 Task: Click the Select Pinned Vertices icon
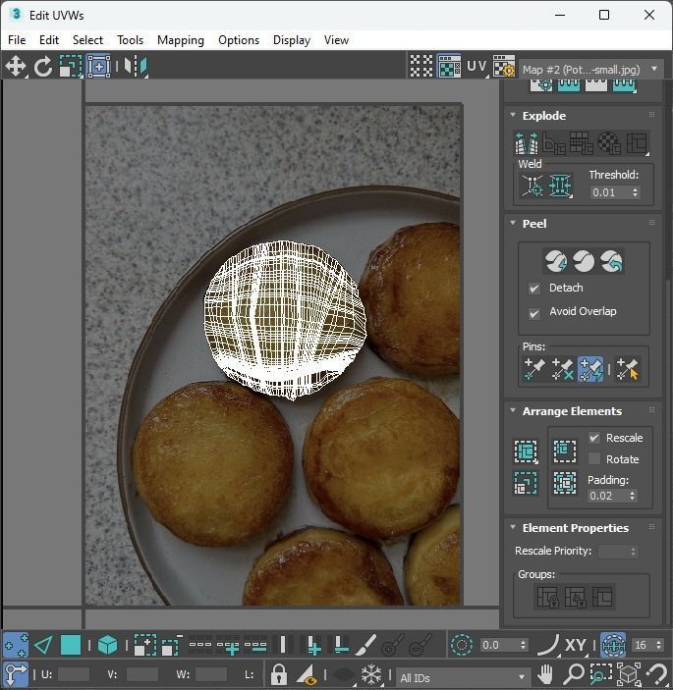pyautogui.click(x=628, y=369)
